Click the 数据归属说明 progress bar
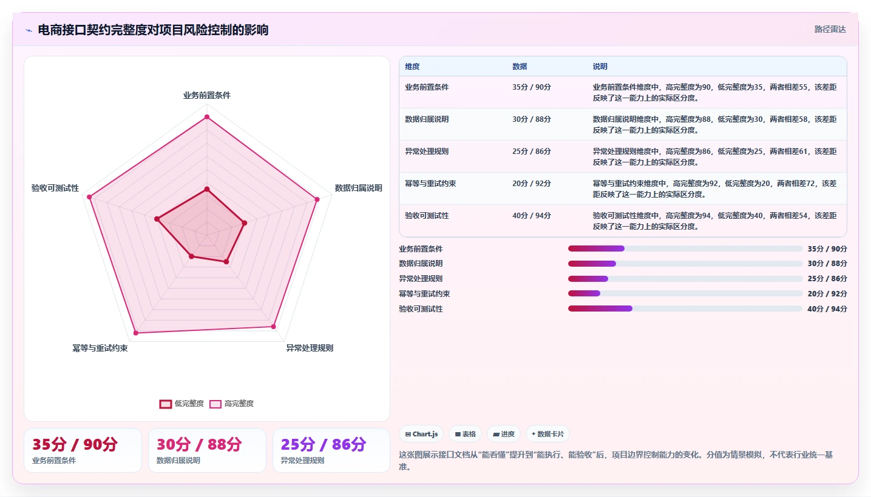This screenshot has width=871, height=497. pos(685,264)
